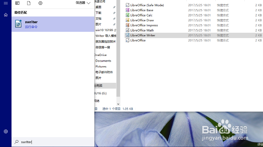Run the swriter best match result

pos(53,24)
